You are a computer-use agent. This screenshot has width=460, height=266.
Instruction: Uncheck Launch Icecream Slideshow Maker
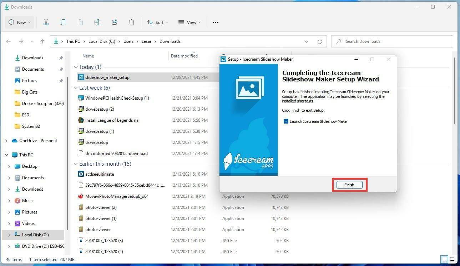[x=286, y=121]
